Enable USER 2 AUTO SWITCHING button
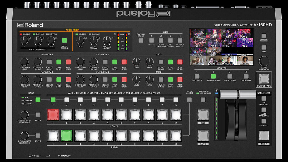288x162 pixels. coord(161,40)
